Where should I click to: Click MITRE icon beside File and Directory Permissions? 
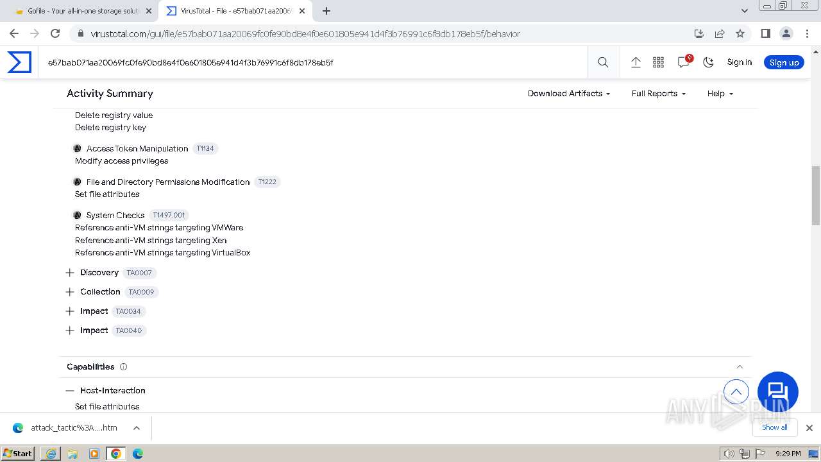78,182
